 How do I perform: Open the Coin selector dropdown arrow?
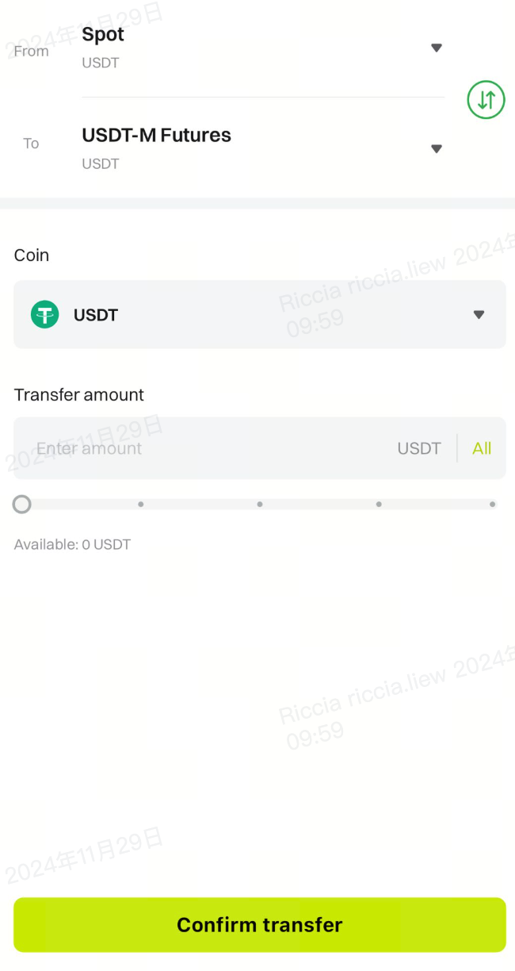click(x=479, y=315)
